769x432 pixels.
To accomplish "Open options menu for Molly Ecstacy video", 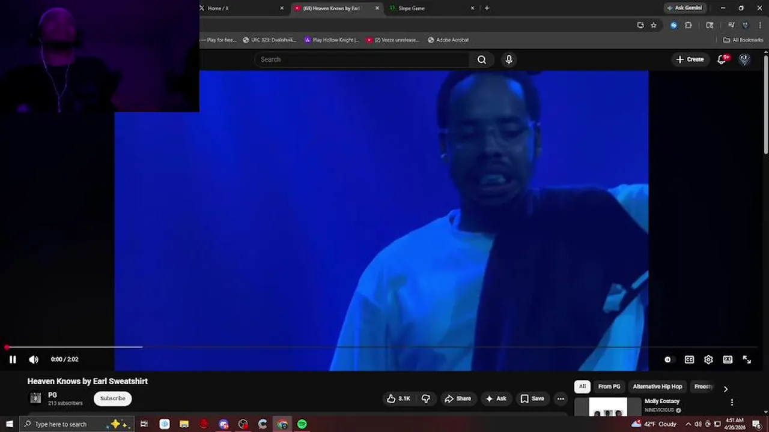I will pyautogui.click(x=732, y=403).
